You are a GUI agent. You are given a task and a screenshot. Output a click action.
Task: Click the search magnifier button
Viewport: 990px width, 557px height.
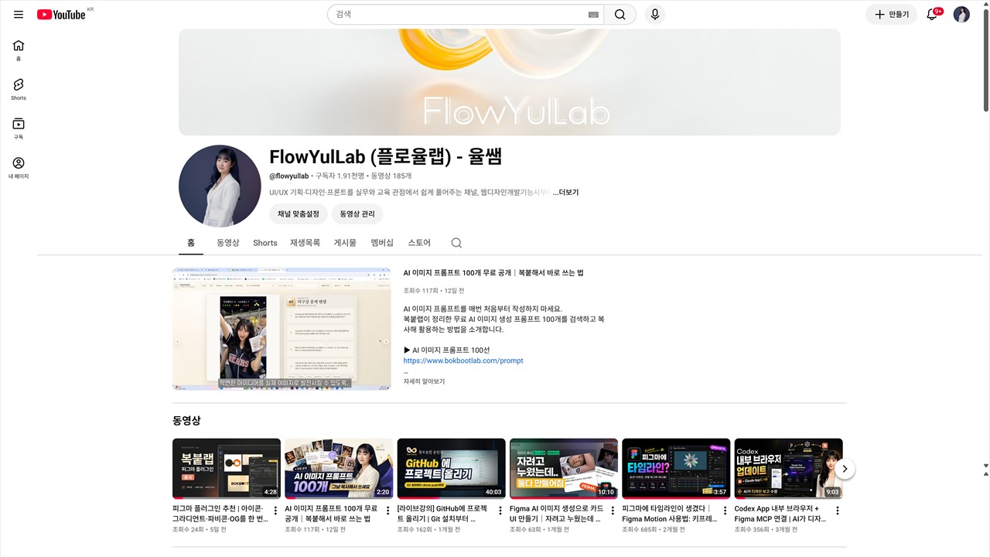click(620, 15)
